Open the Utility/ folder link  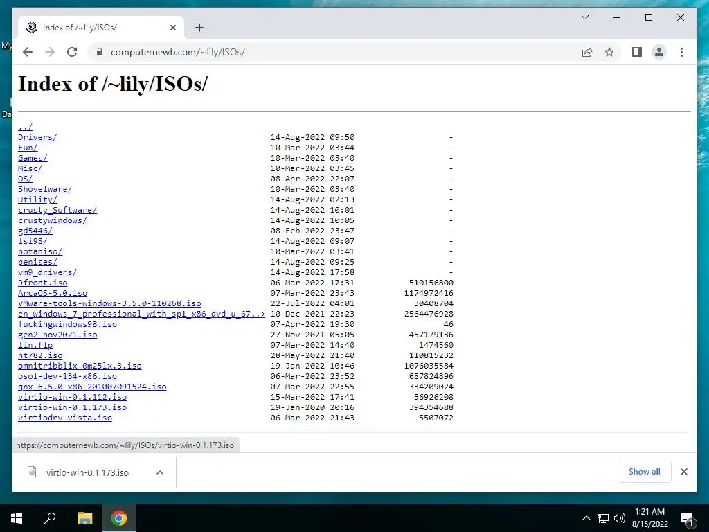[37, 199]
